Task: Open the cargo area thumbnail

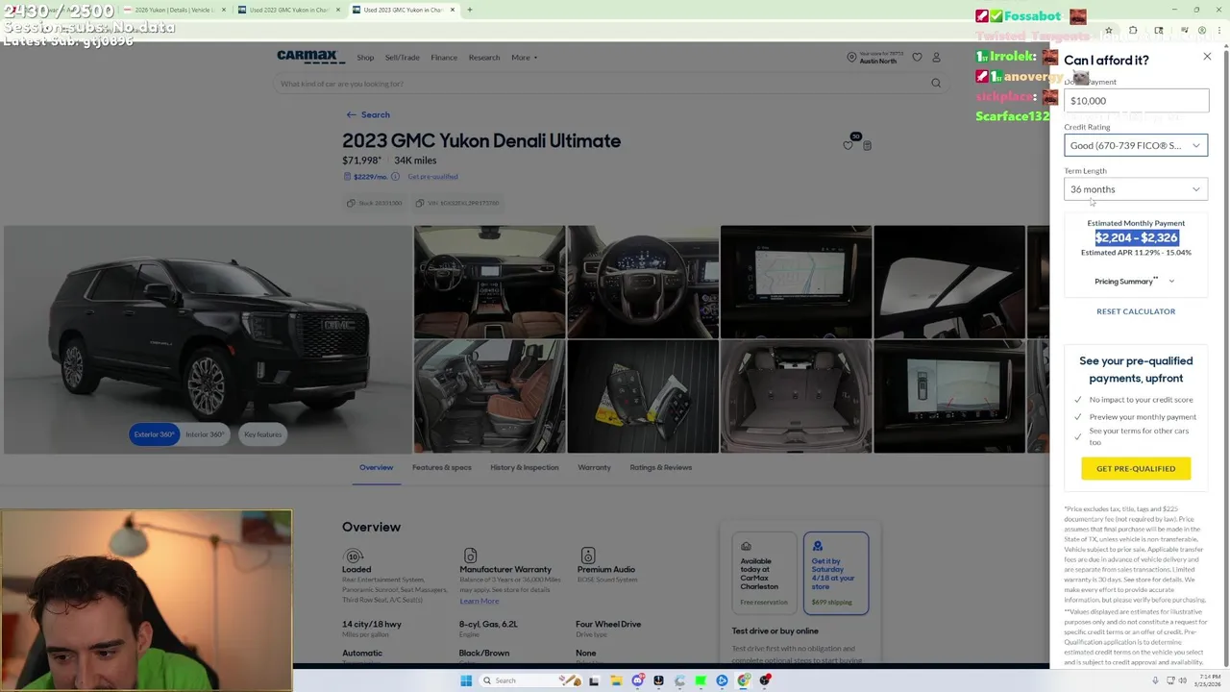Action: pos(797,396)
